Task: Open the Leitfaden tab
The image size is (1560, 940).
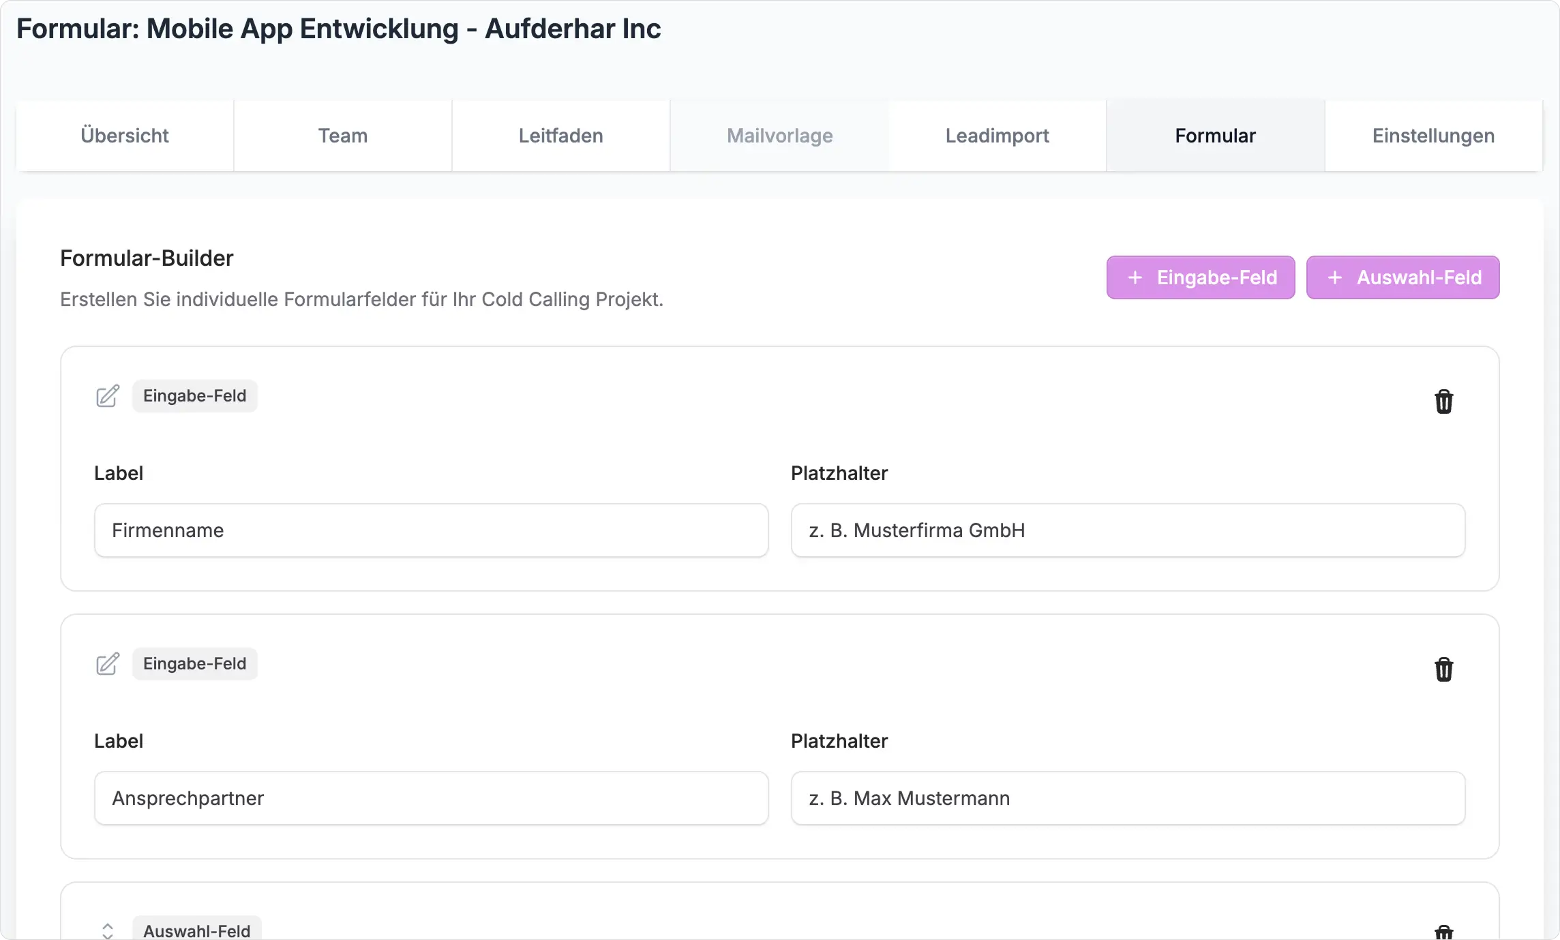Action: pos(561,136)
